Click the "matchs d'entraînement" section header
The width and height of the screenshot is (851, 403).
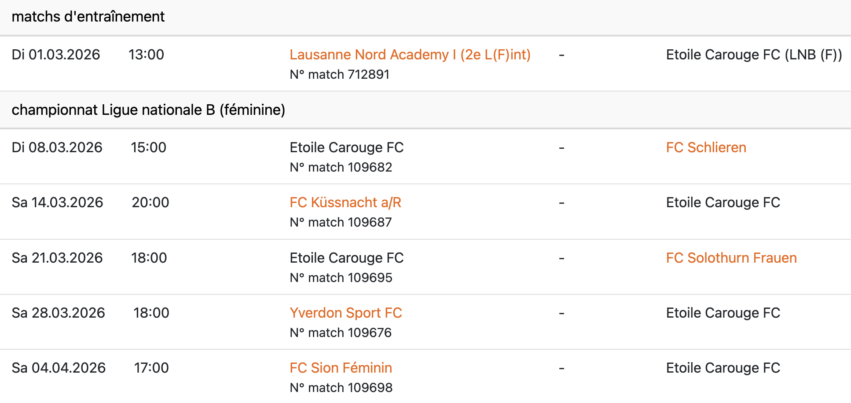click(x=88, y=17)
